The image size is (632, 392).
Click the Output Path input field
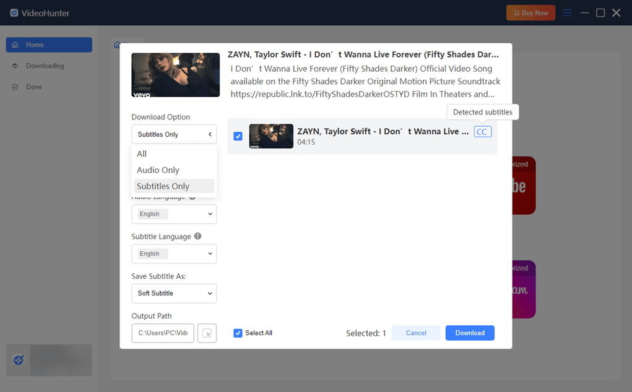pos(163,333)
